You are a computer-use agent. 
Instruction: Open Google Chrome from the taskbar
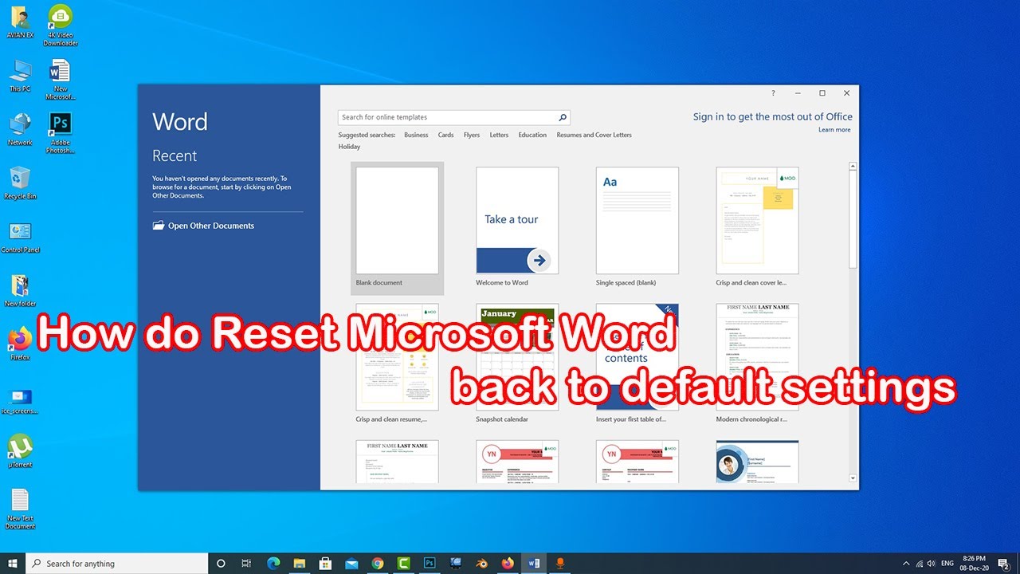click(x=378, y=563)
